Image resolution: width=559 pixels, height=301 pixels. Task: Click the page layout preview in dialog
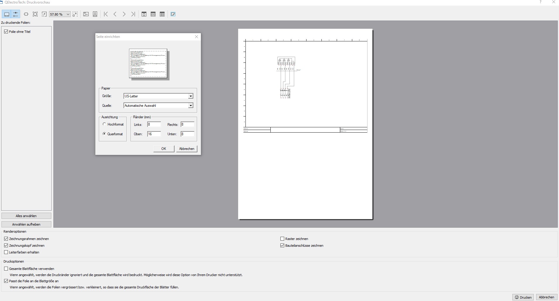coord(148,63)
